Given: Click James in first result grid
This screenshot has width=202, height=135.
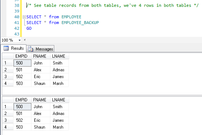Looking at the screenshot, I should (59, 77).
